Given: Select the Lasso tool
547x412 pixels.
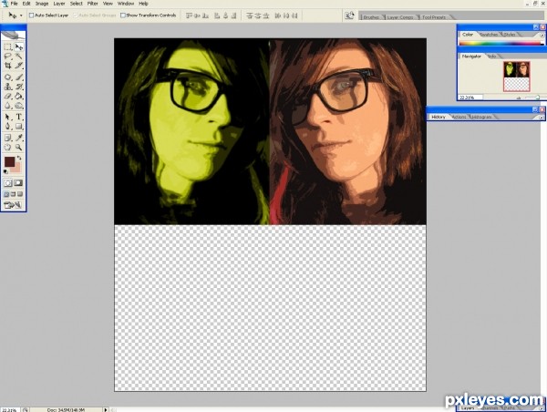Looking at the screenshot, I should (x=8, y=57).
